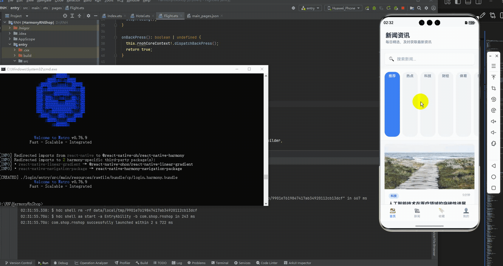
Task: Open IDE settings gear in top toolbar
Action: click(426, 8)
